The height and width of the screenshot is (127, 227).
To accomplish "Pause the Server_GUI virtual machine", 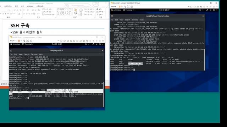I will coord(120,7).
